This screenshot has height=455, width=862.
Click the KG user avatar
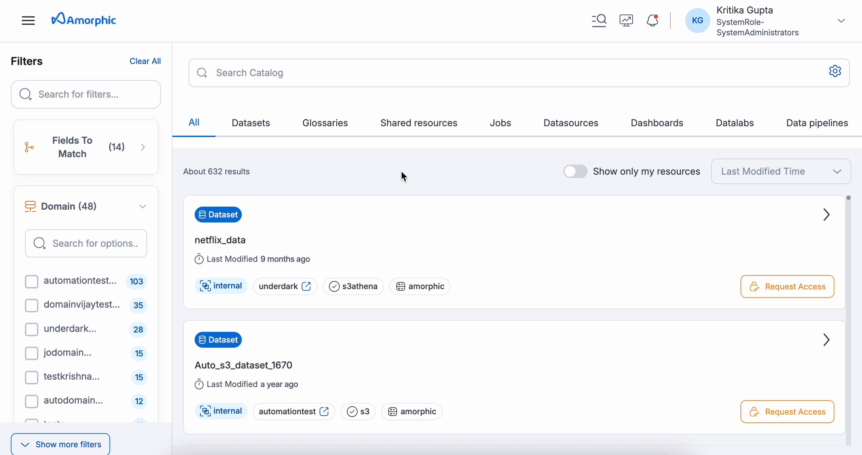tap(697, 20)
